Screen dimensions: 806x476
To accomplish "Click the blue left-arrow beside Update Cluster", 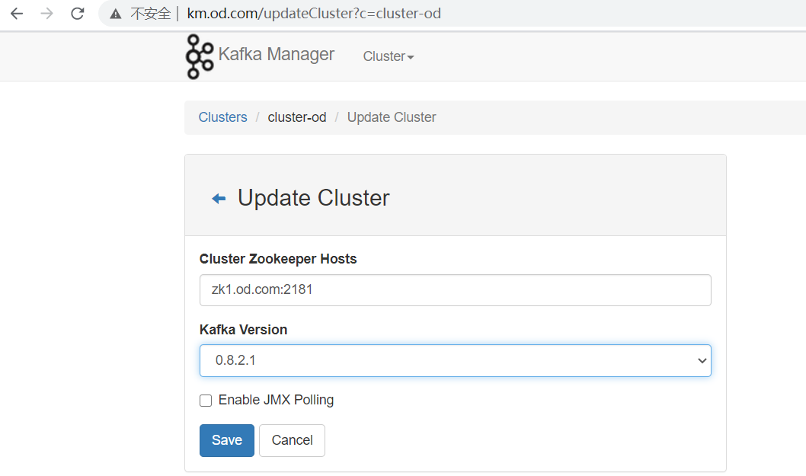I will point(219,199).
